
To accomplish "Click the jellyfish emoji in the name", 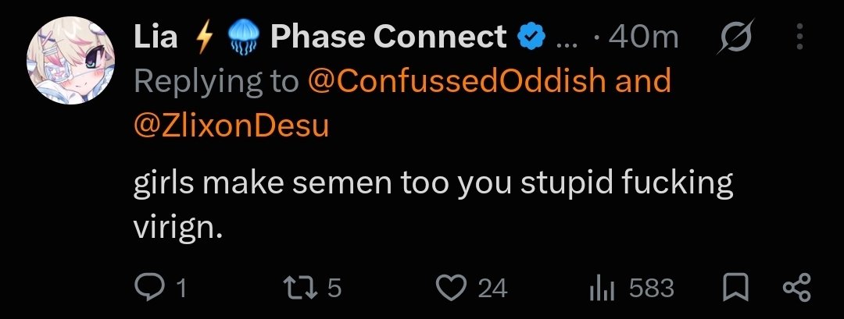I will tap(243, 38).
